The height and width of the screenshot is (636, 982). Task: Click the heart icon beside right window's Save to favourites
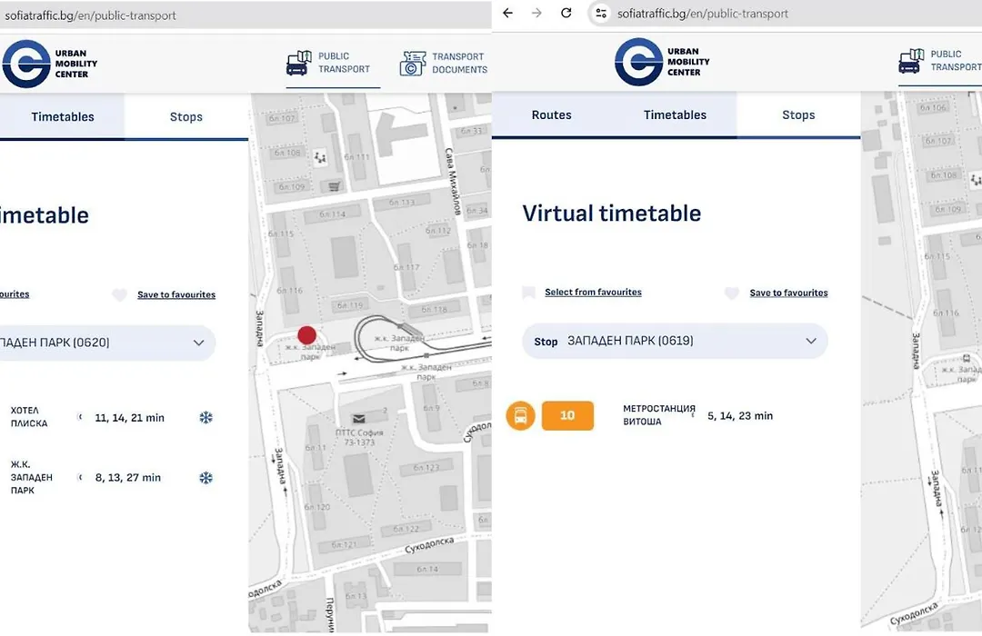pyautogui.click(x=731, y=293)
